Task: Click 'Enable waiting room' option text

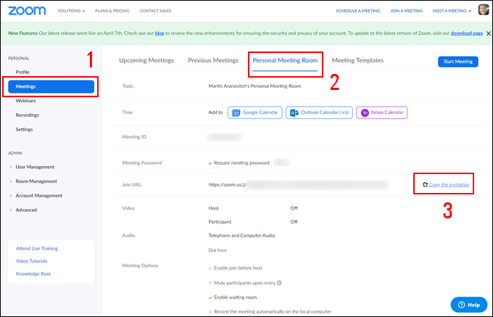Action: [x=235, y=297]
